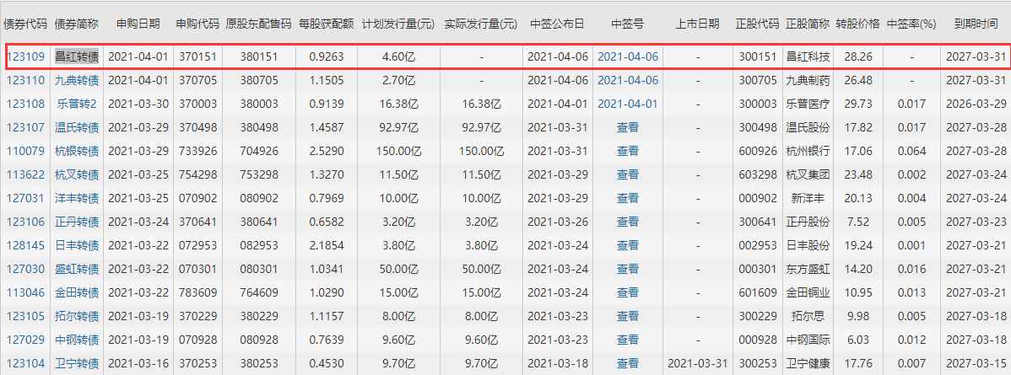Open the 昌红转债 bond name link
Image resolution: width=1011 pixels, height=375 pixels.
tap(77, 56)
